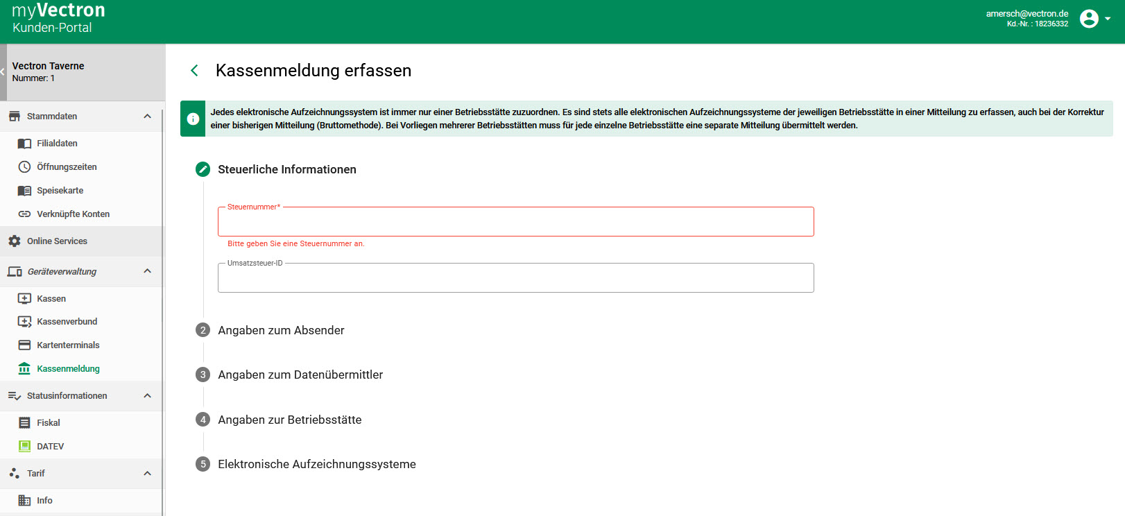Click the Kassenverbund icon

pos(24,322)
